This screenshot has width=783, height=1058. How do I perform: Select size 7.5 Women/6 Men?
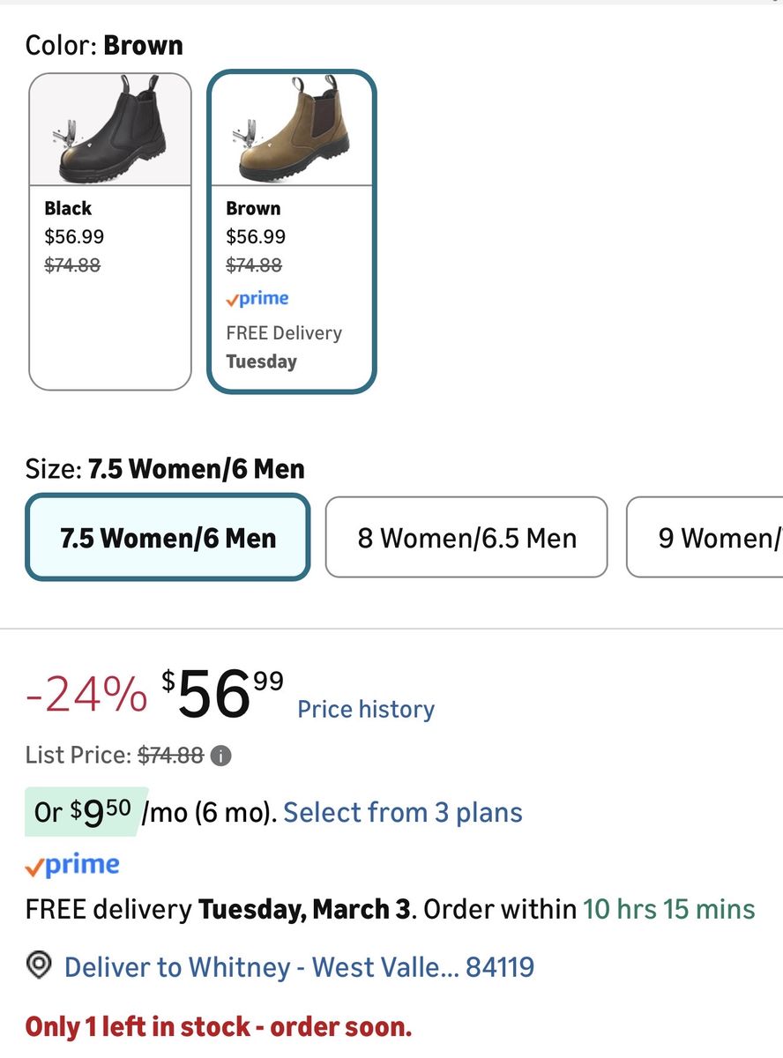coord(168,537)
